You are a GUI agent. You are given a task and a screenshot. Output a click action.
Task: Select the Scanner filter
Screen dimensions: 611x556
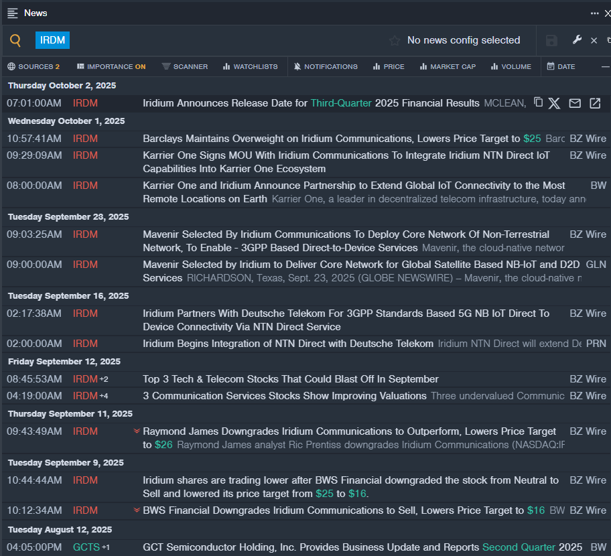point(185,66)
